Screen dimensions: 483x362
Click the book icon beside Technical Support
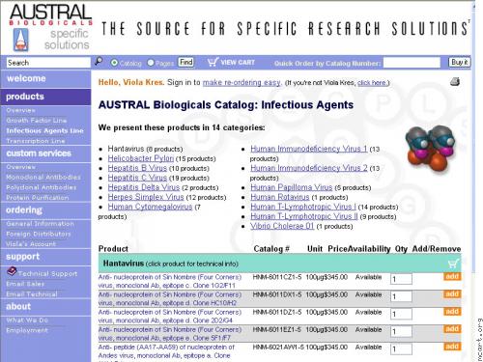(12, 271)
